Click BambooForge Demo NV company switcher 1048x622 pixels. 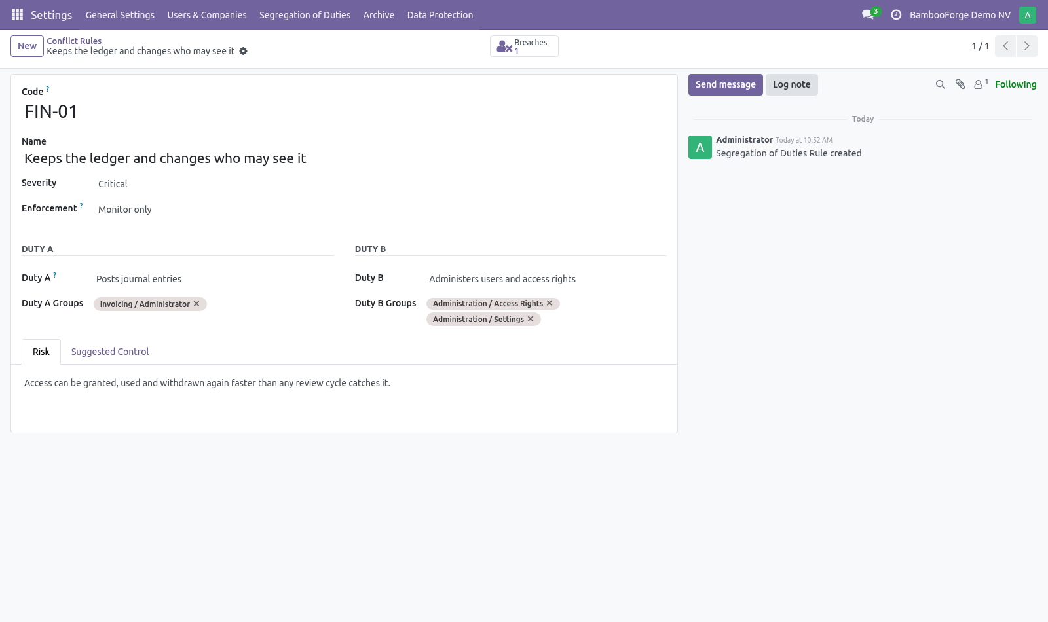point(960,15)
